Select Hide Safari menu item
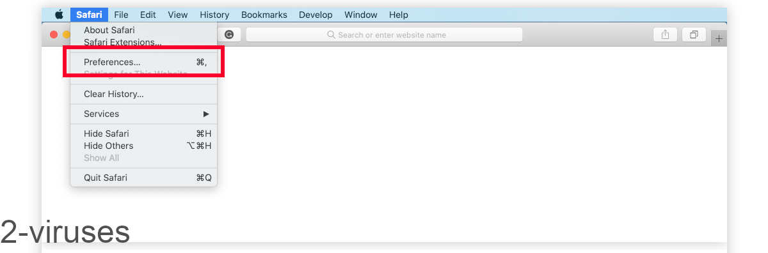The image size is (768, 253). tap(144, 134)
